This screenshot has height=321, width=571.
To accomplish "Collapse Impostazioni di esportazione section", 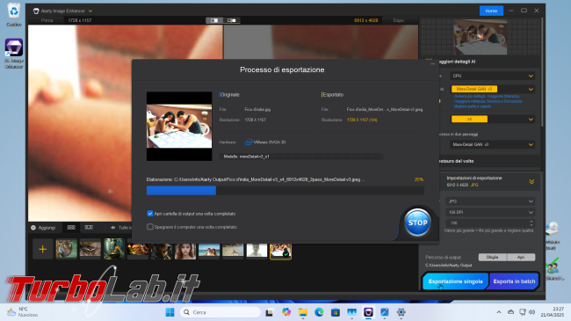I will coord(531,181).
